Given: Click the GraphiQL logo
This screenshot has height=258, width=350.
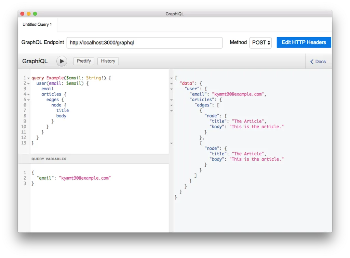Looking at the screenshot, I should [35, 61].
